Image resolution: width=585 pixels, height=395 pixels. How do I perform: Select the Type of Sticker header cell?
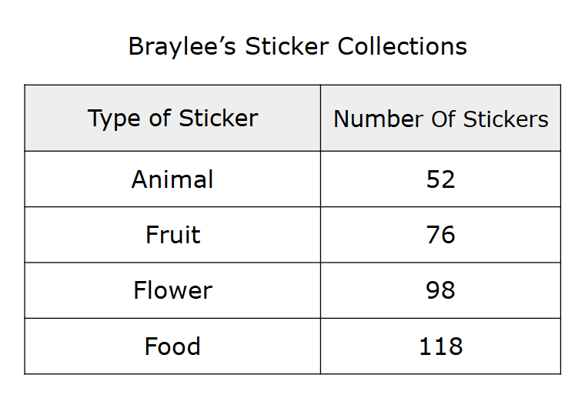coord(172,119)
